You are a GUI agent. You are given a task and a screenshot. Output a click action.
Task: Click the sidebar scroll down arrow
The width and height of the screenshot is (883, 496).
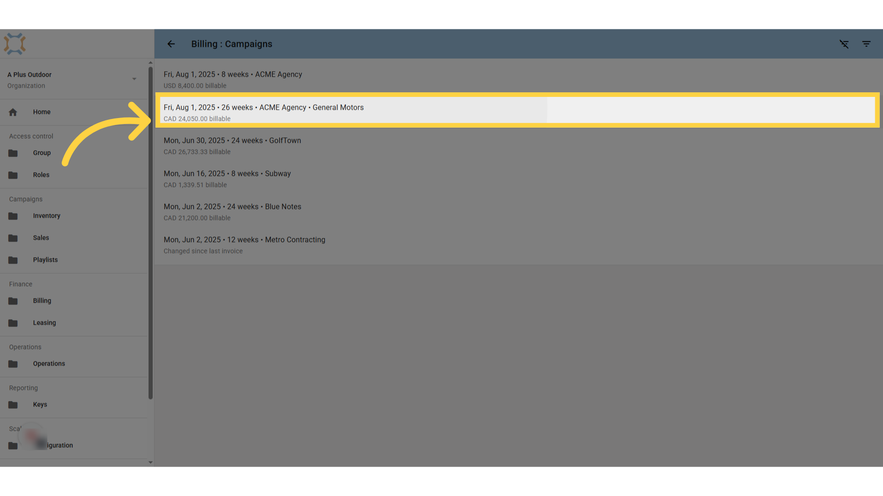(x=150, y=462)
